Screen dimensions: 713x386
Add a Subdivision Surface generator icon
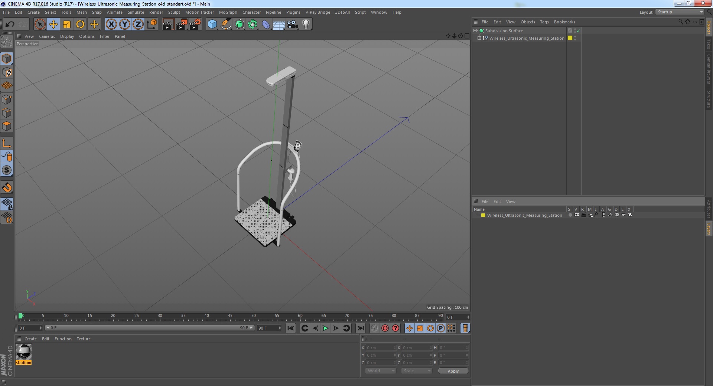tap(239, 24)
